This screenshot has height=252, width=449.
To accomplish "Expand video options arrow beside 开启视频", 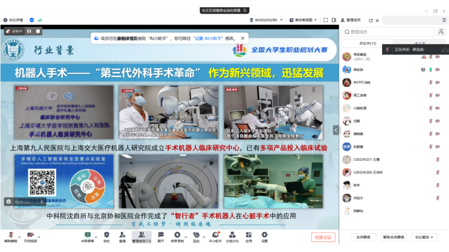I will pyautogui.click(x=39, y=237).
